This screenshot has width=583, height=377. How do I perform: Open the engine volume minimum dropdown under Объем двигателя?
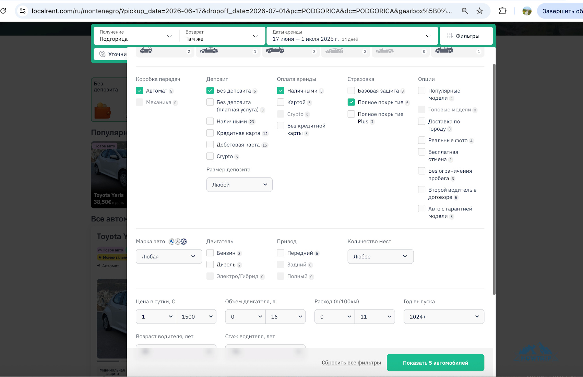[246, 317]
